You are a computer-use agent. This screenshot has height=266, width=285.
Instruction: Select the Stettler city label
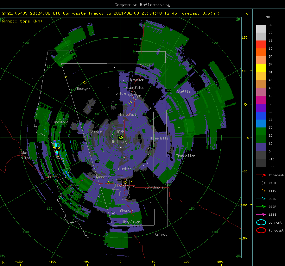point(185,91)
